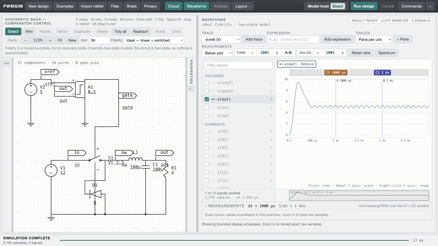Click Add expression button
The width and height of the screenshot is (438, 246).
coord(338,39)
